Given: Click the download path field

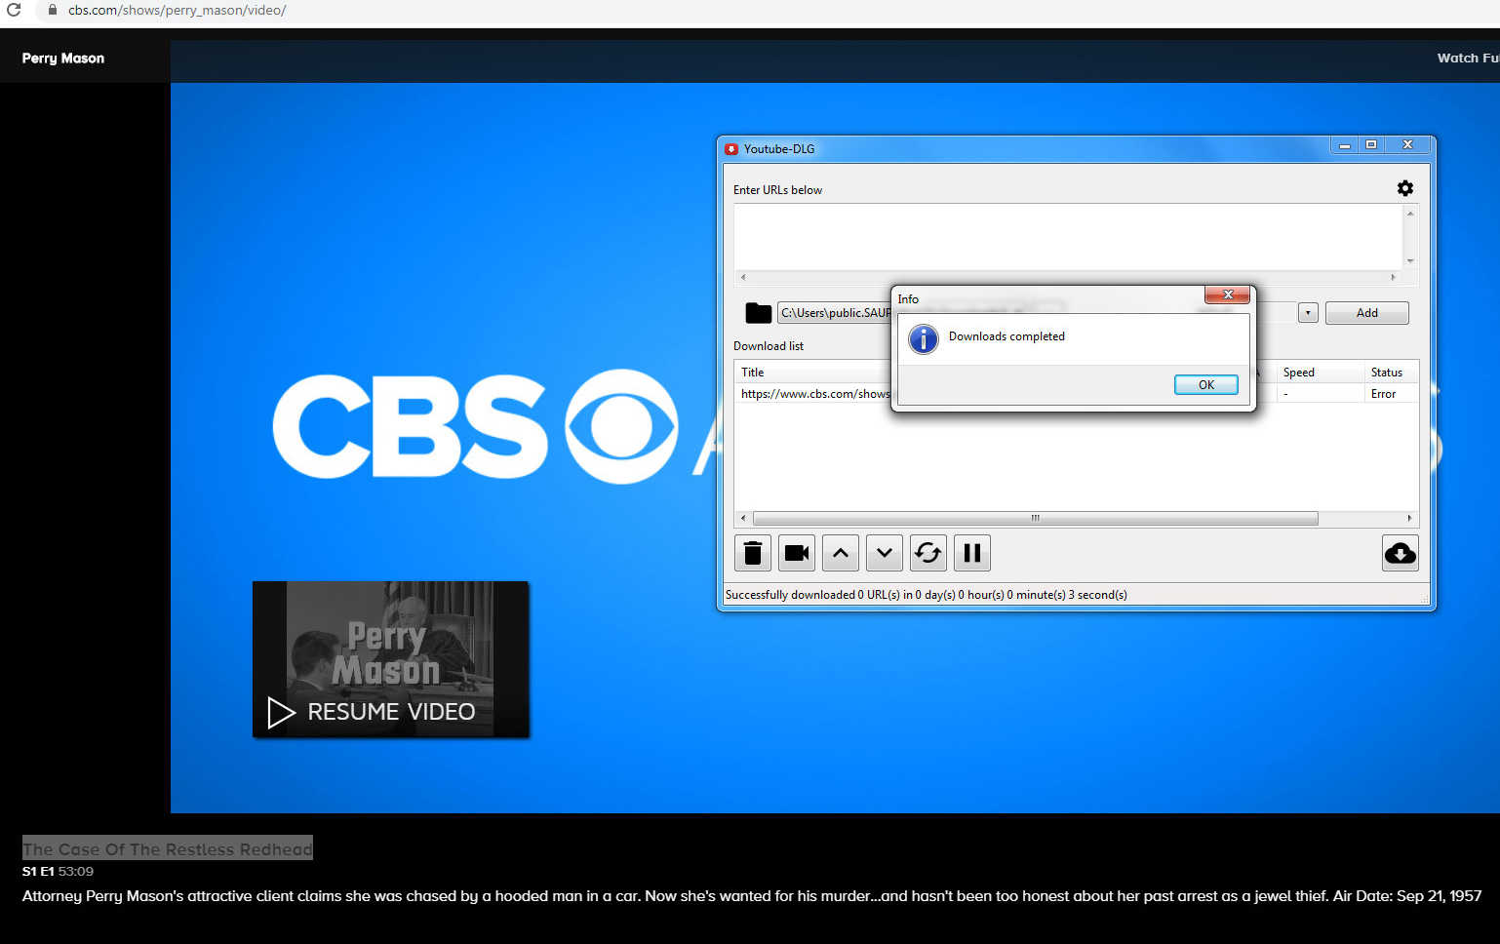Looking at the screenshot, I should click(x=835, y=313).
